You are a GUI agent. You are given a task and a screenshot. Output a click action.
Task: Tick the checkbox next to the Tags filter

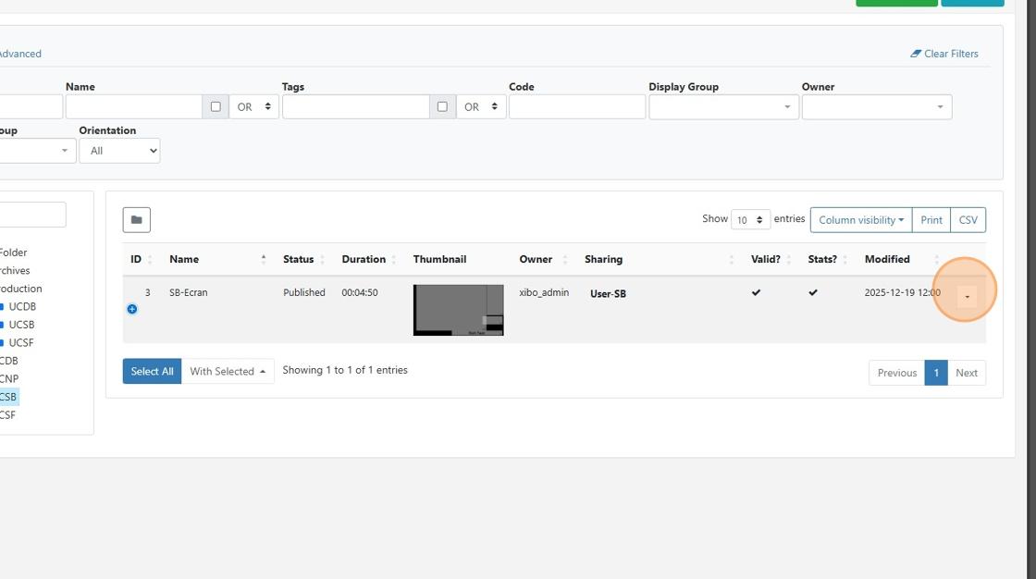442,106
